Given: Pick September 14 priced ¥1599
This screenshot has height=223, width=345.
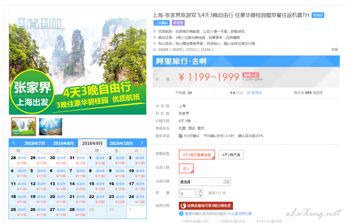Looking at the screenshot, I should tap(77, 186).
